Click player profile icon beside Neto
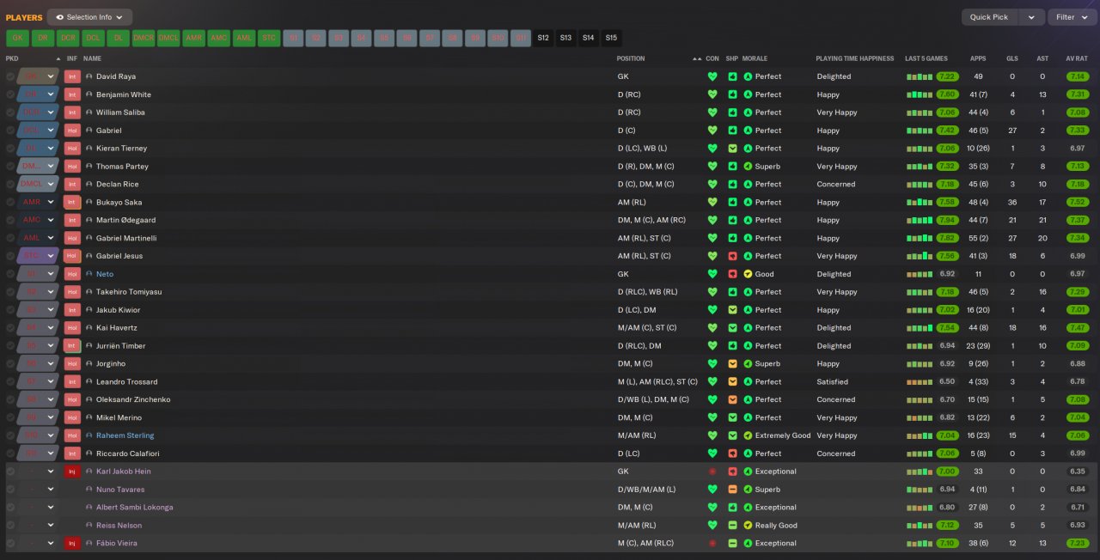The height and width of the screenshot is (560, 1100). (89, 274)
